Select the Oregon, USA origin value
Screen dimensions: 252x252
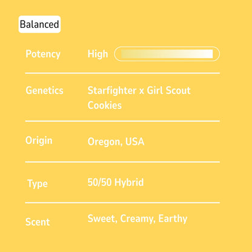116,142
